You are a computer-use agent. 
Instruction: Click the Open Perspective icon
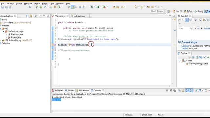(x=169, y=11)
